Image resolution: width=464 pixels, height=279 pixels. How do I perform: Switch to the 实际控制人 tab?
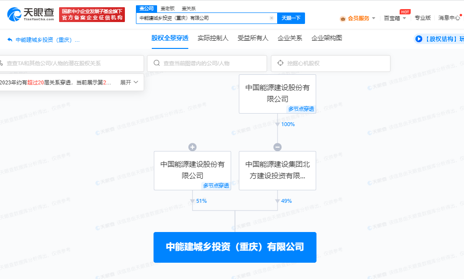pos(213,38)
